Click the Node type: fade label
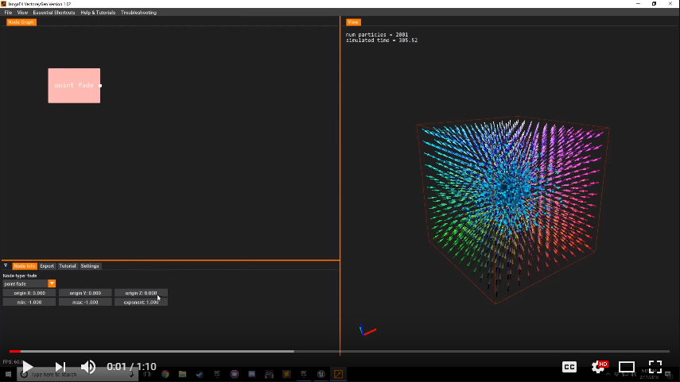The height and width of the screenshot is (382, 680). (20, 276)
